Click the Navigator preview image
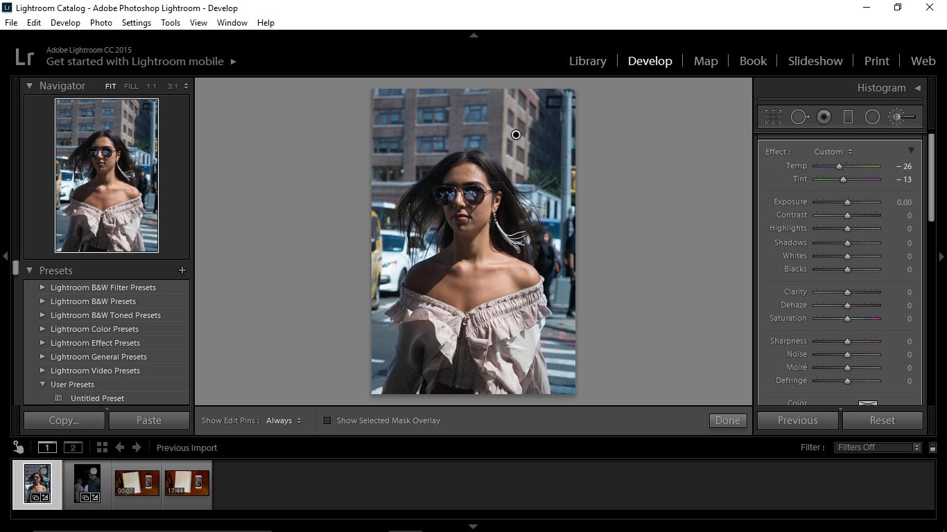The width and height of the screenshot is (947, 532). coord(107,175)
